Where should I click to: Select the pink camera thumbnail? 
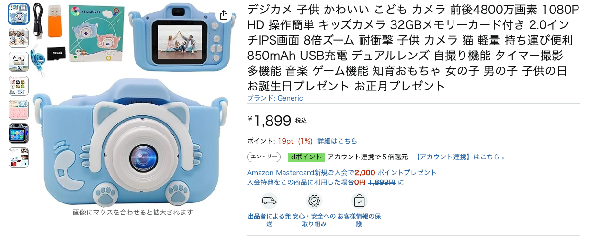[x=19, y=110]
